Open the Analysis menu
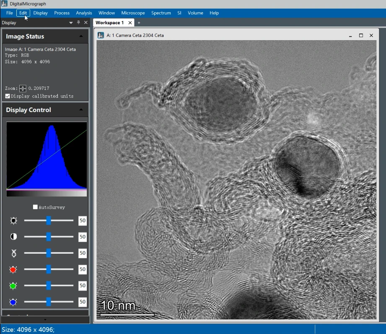Screen dimensions: 386x334 (84, 13)
